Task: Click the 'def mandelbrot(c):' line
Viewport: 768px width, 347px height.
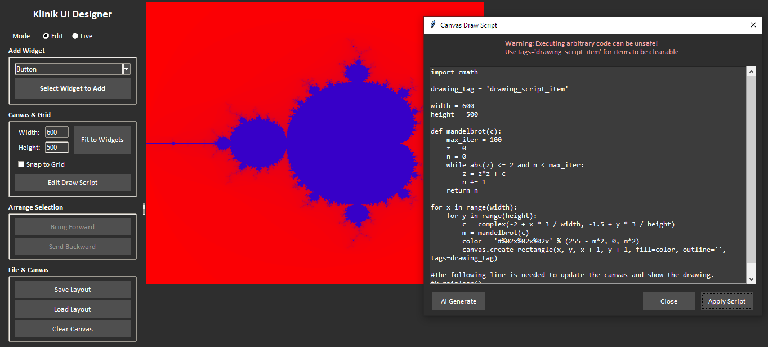Action: point(466,131)
